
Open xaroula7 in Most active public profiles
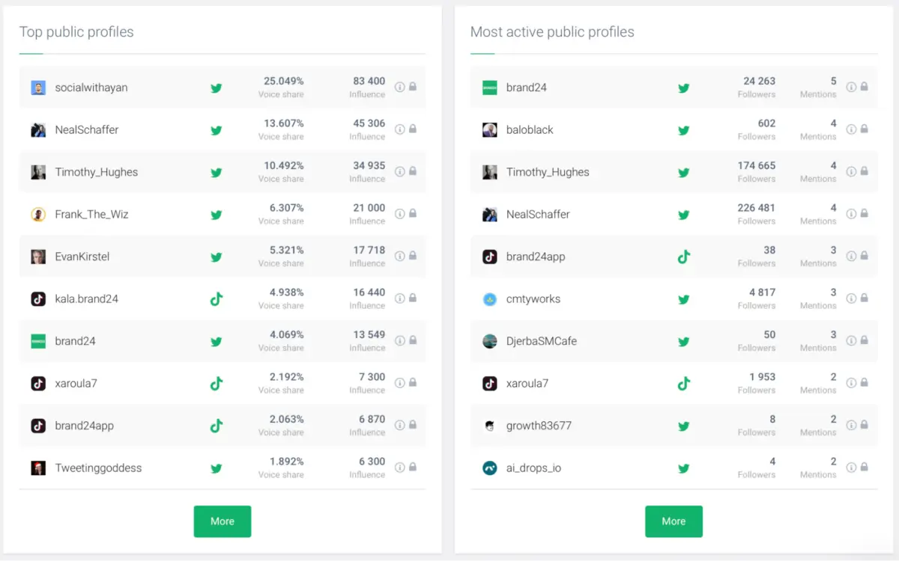pyautogui.click(x=527, y=384)
